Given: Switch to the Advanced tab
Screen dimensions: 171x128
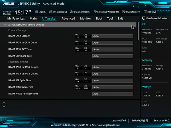Looking at the screenshot, I should (x=68, y=18).
